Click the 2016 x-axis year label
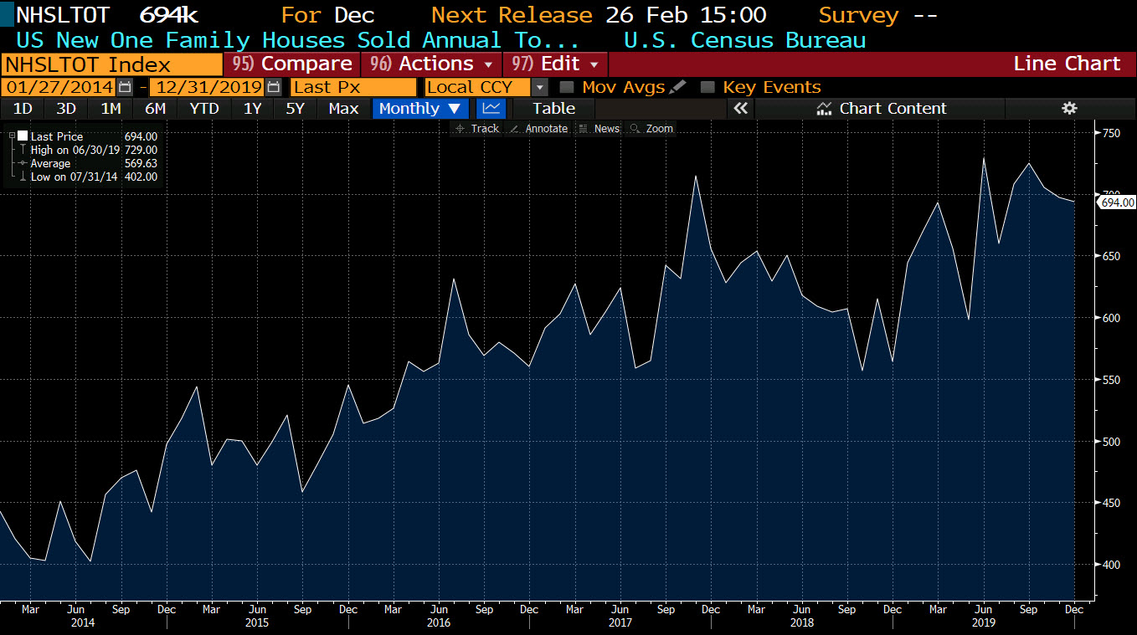The width and height of the screenshot is (1137, 635). click(439, 622)
